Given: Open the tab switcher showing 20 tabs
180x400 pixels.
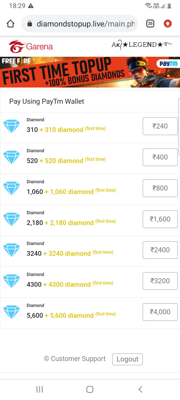Looking at the screenshot, I should [150, 24].
